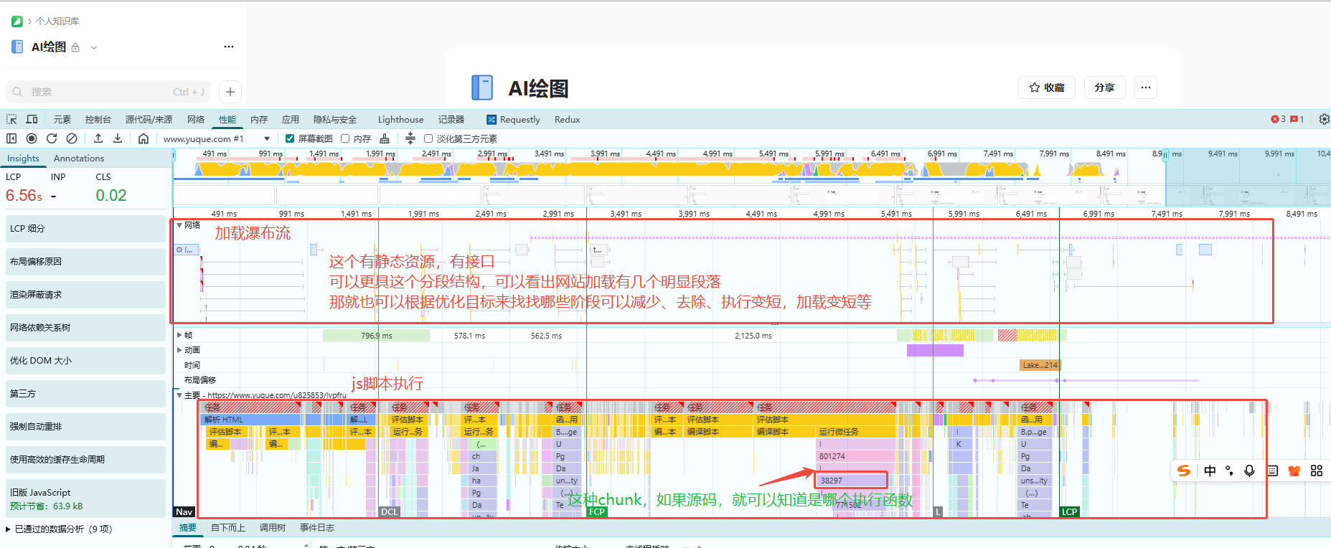
Task: Click the download profile icon
Action: [118, 138]
